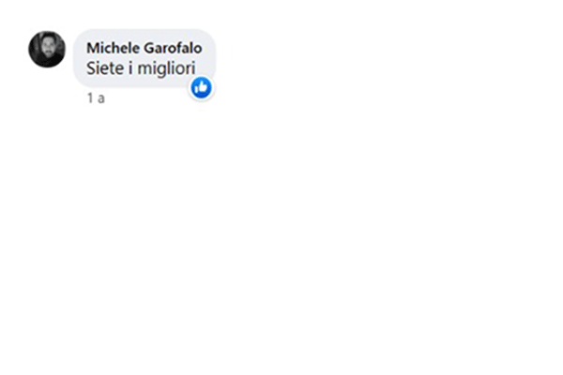Click the one-year-ago timestamp under the comment
The image size is (563, 375).
coord(96,97)
